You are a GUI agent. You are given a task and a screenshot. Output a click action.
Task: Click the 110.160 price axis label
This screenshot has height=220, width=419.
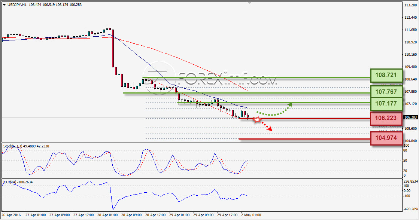410,54
